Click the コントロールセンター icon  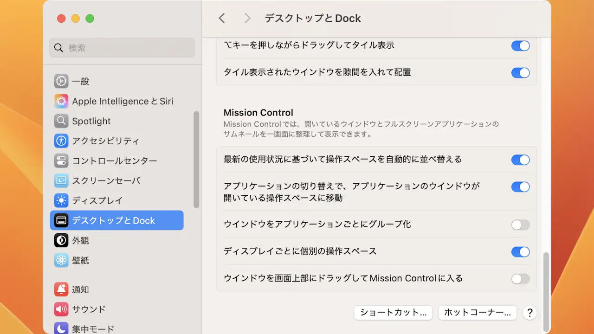click(x=61, y=161)
